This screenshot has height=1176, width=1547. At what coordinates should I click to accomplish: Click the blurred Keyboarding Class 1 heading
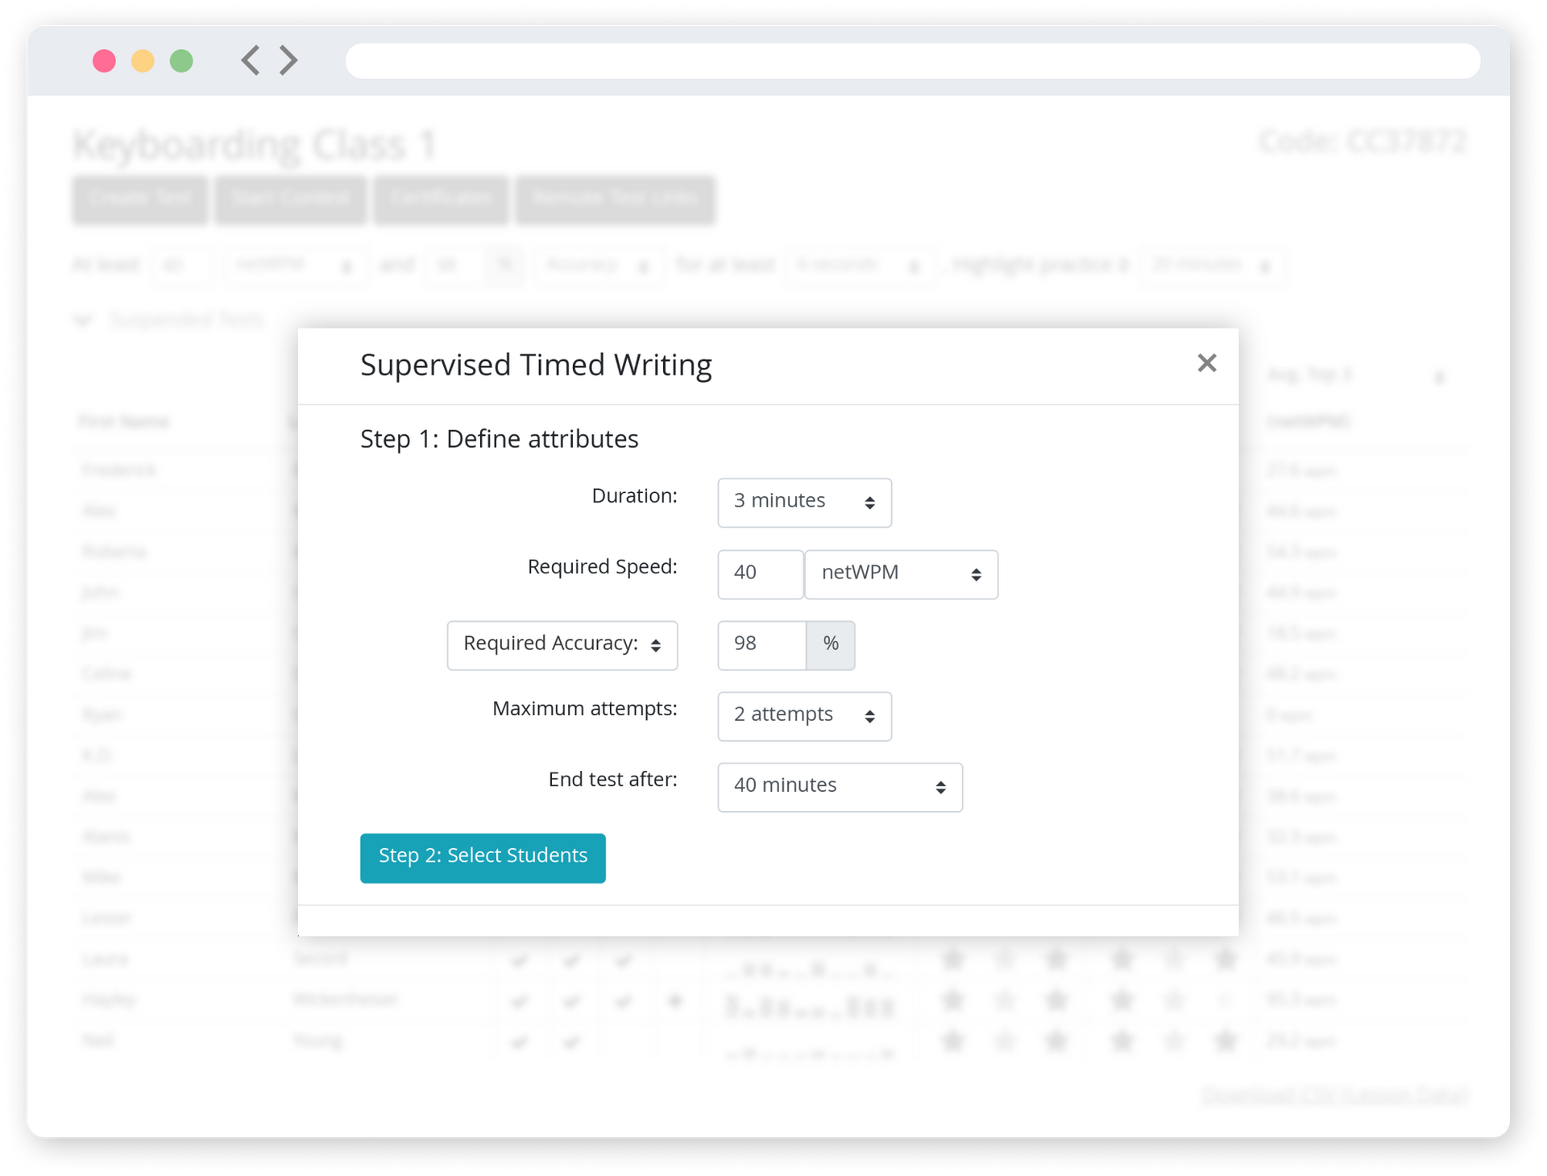[x=255, y=145]
